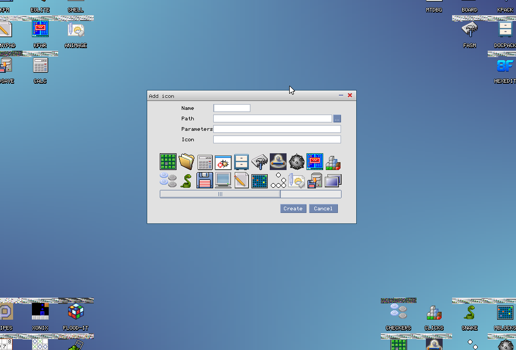The width and height of the screenshot is (516, 350).
Task: Choose the green snake icon in the dialog
Action: pos(186,180)
